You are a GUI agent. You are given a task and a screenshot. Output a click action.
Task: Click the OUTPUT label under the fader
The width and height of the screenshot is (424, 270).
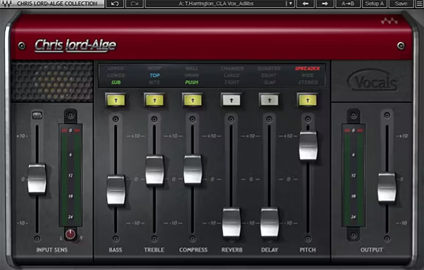click(x=371, y=250)
